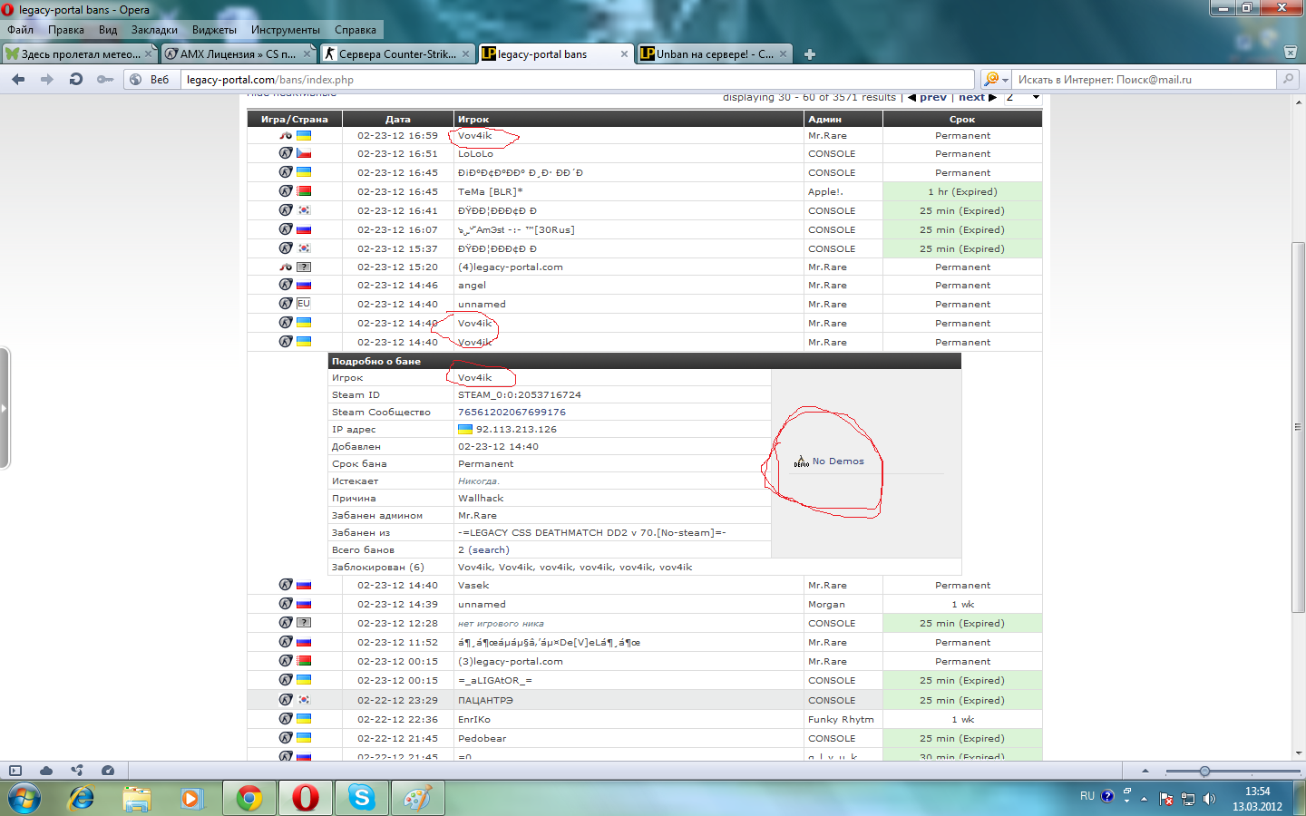Switch to the Сервера Counter-Strike tab

[397, 54]
